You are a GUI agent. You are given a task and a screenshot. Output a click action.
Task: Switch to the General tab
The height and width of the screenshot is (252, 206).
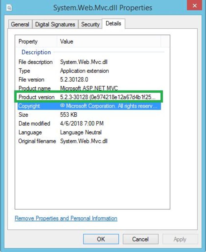(x=20, y=24)
